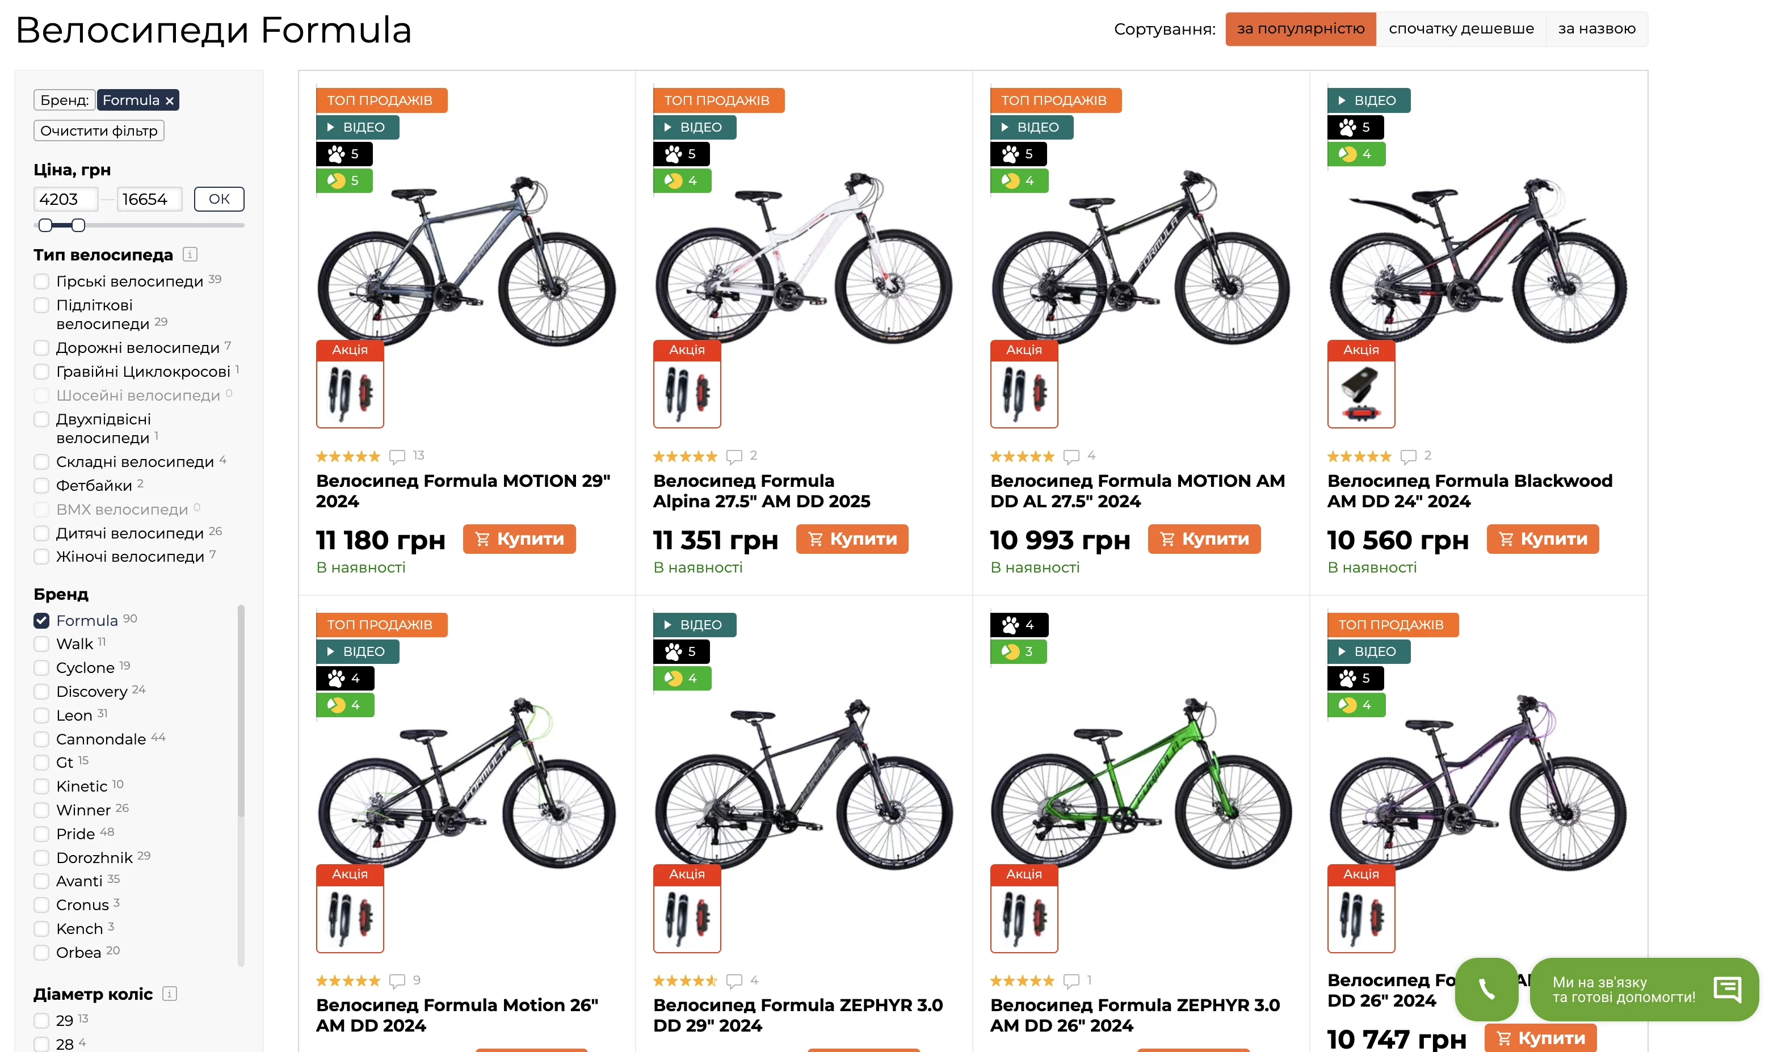Image resolution: width=1765 pixels, height=1052 pixels.
Task: Tick the Дитячі велосипеди checkbox
Action: [x=42, y=533]
